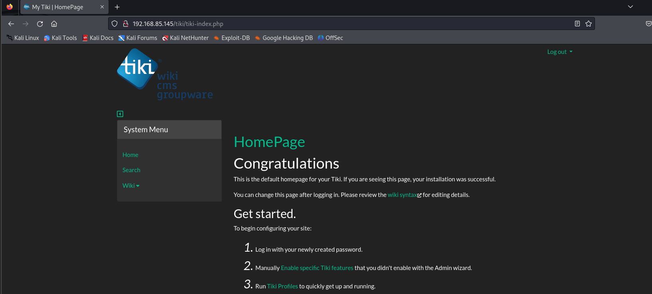The width and height of the screenshot is (652, 294).
Task: Collapse the left sidebar toggle icon
Action: coord(120,114)
